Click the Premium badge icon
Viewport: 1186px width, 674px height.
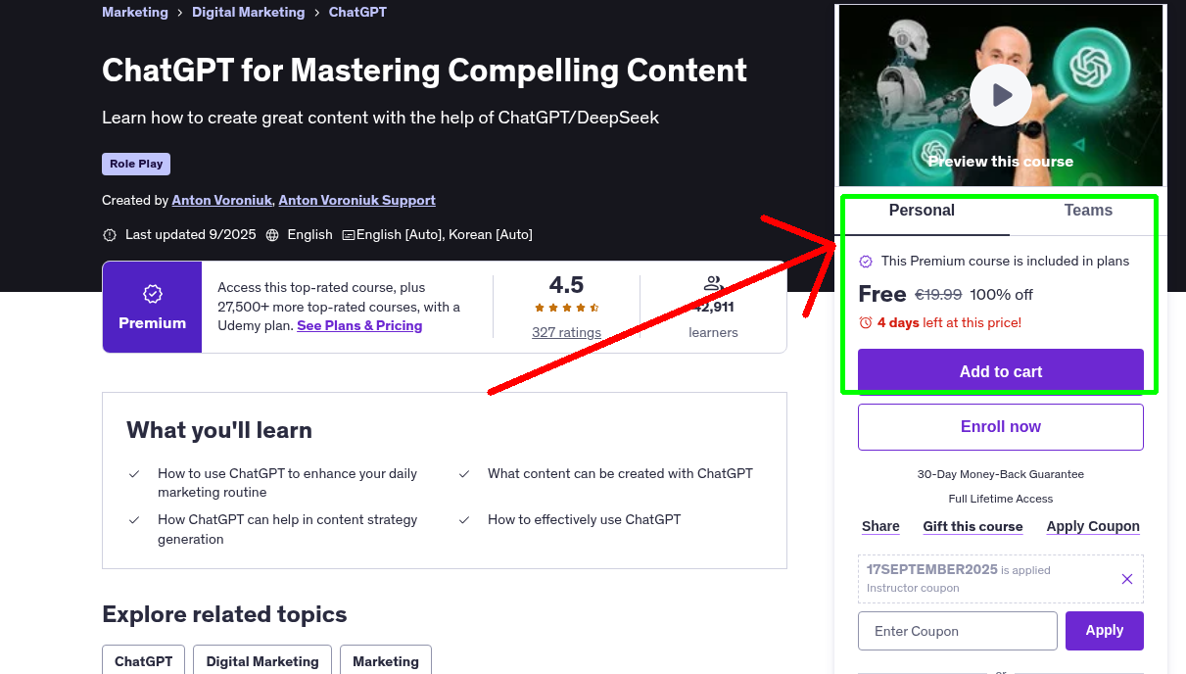click(152, 293)
